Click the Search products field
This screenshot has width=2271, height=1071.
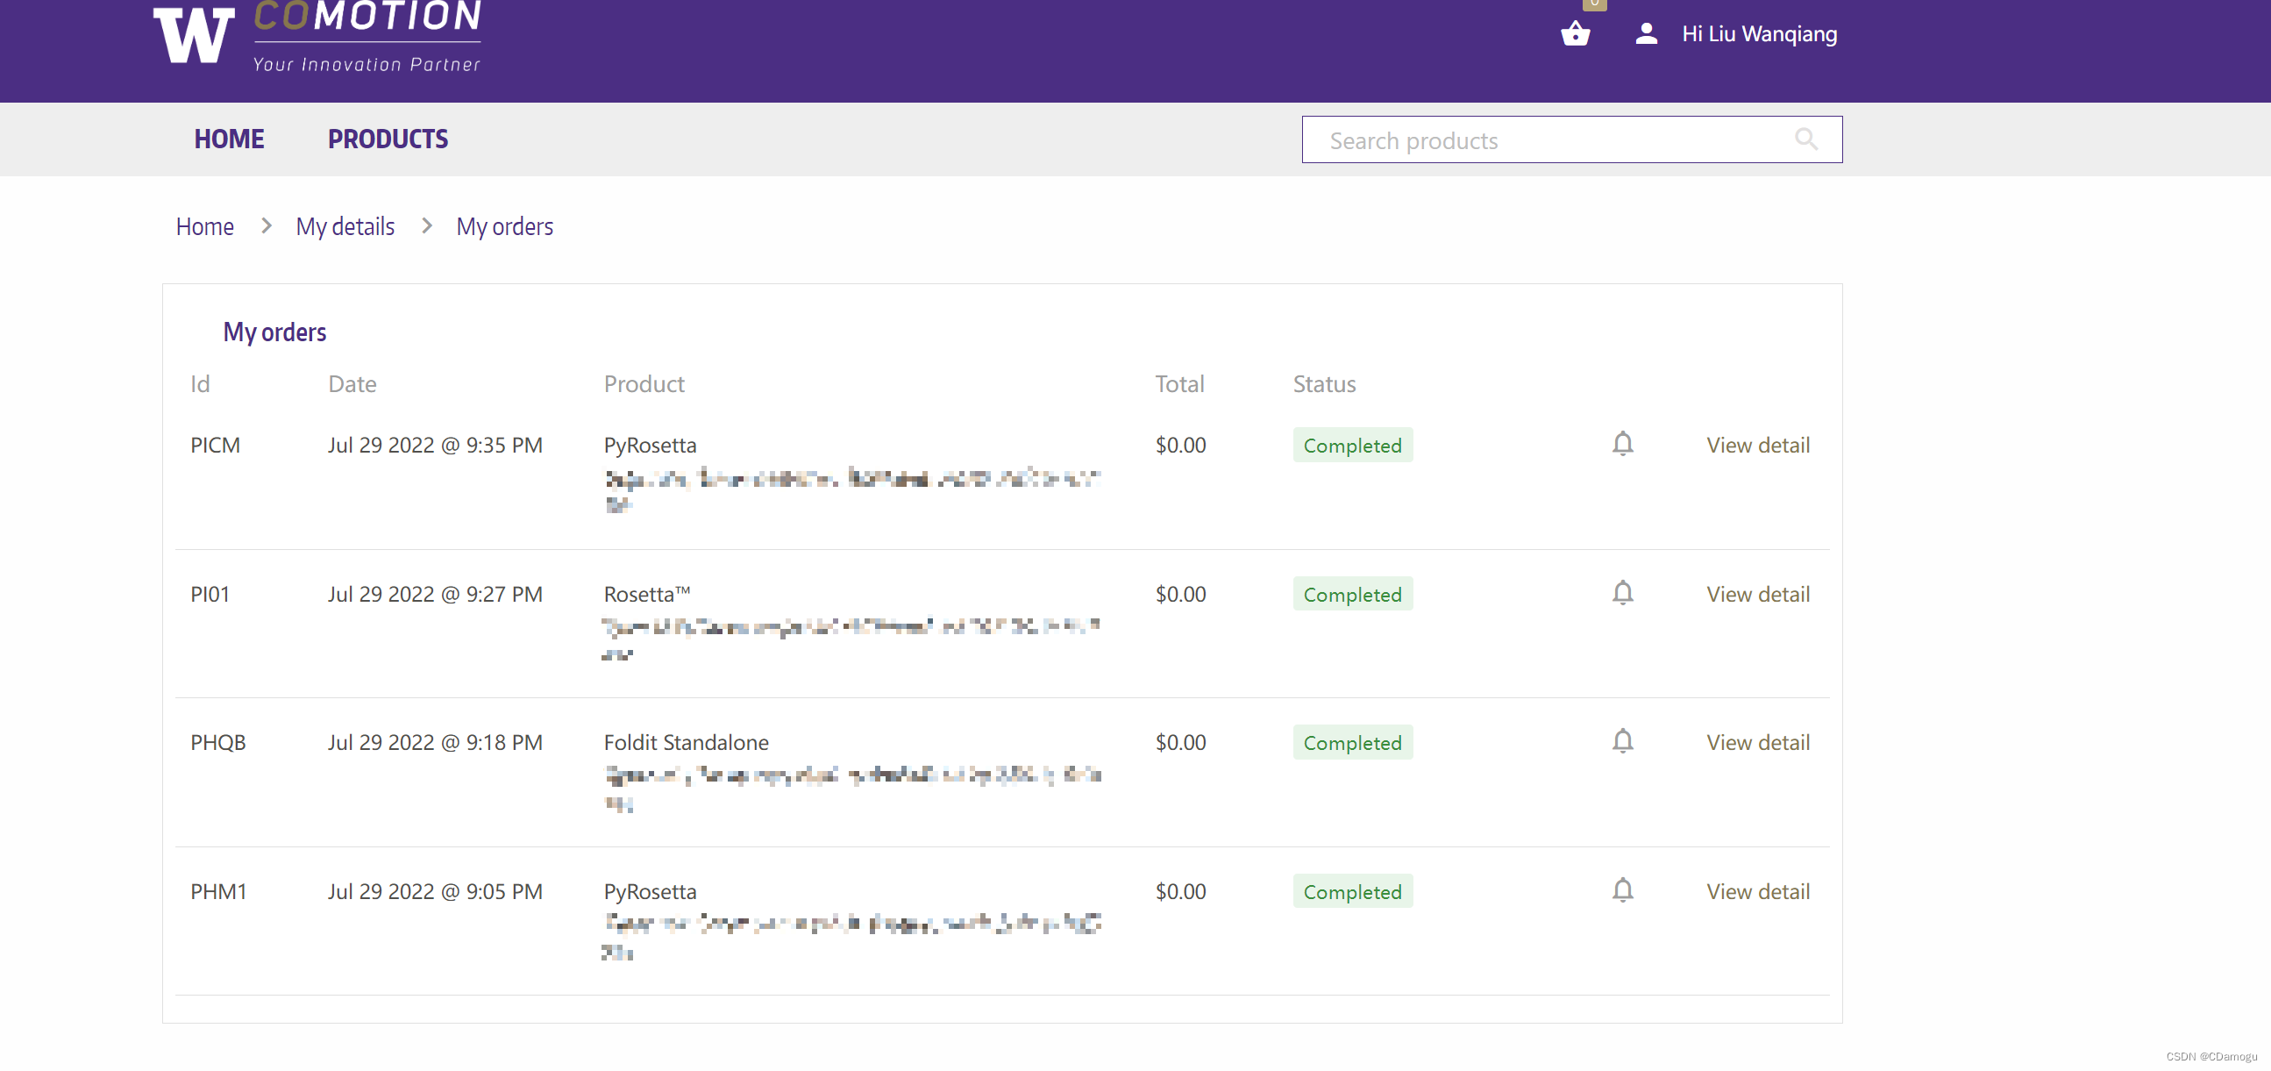point(1552,140)
